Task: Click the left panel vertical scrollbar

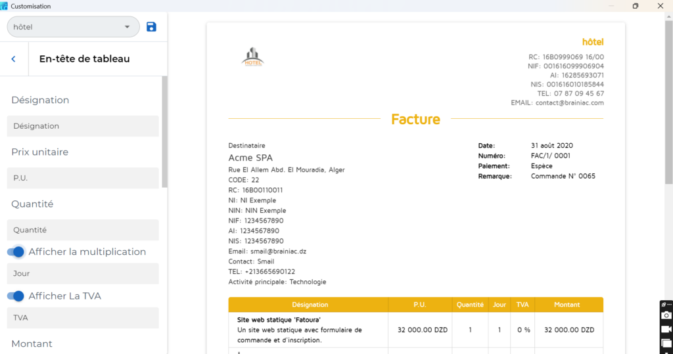Action: [164, 131]
